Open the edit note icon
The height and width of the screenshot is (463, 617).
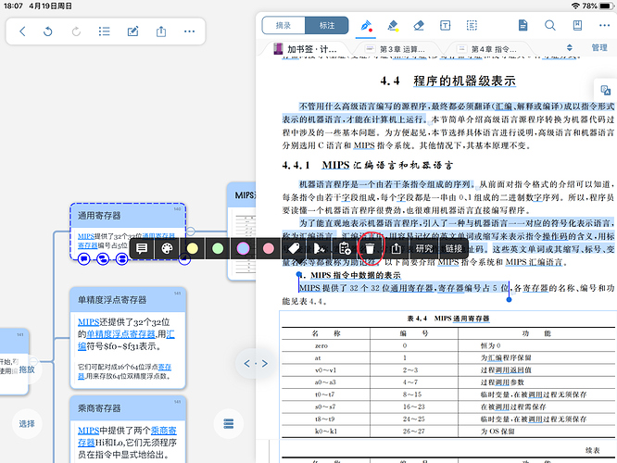tap(132, 31)
